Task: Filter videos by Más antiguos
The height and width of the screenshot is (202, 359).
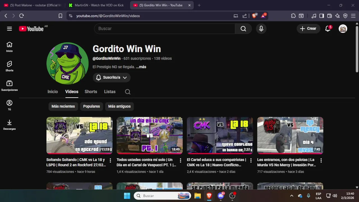Action: [x=119, y=106]
